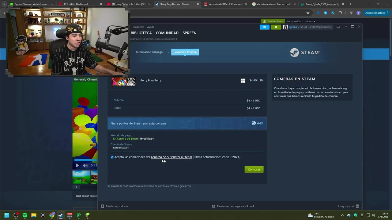Click the spreen profile avatar in Steam
This screenshot has width=392, height=220.
click(x=285, y=27)
